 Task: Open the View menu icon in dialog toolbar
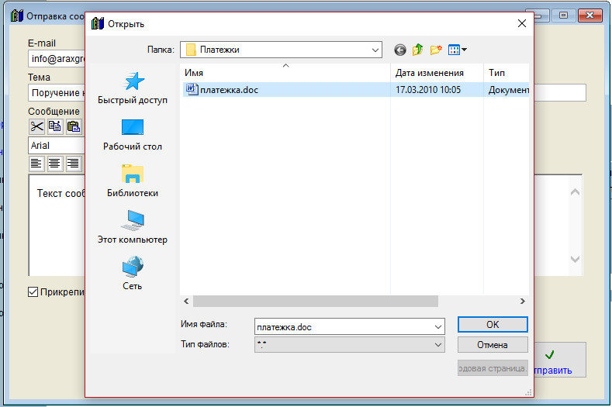point(458,50)
